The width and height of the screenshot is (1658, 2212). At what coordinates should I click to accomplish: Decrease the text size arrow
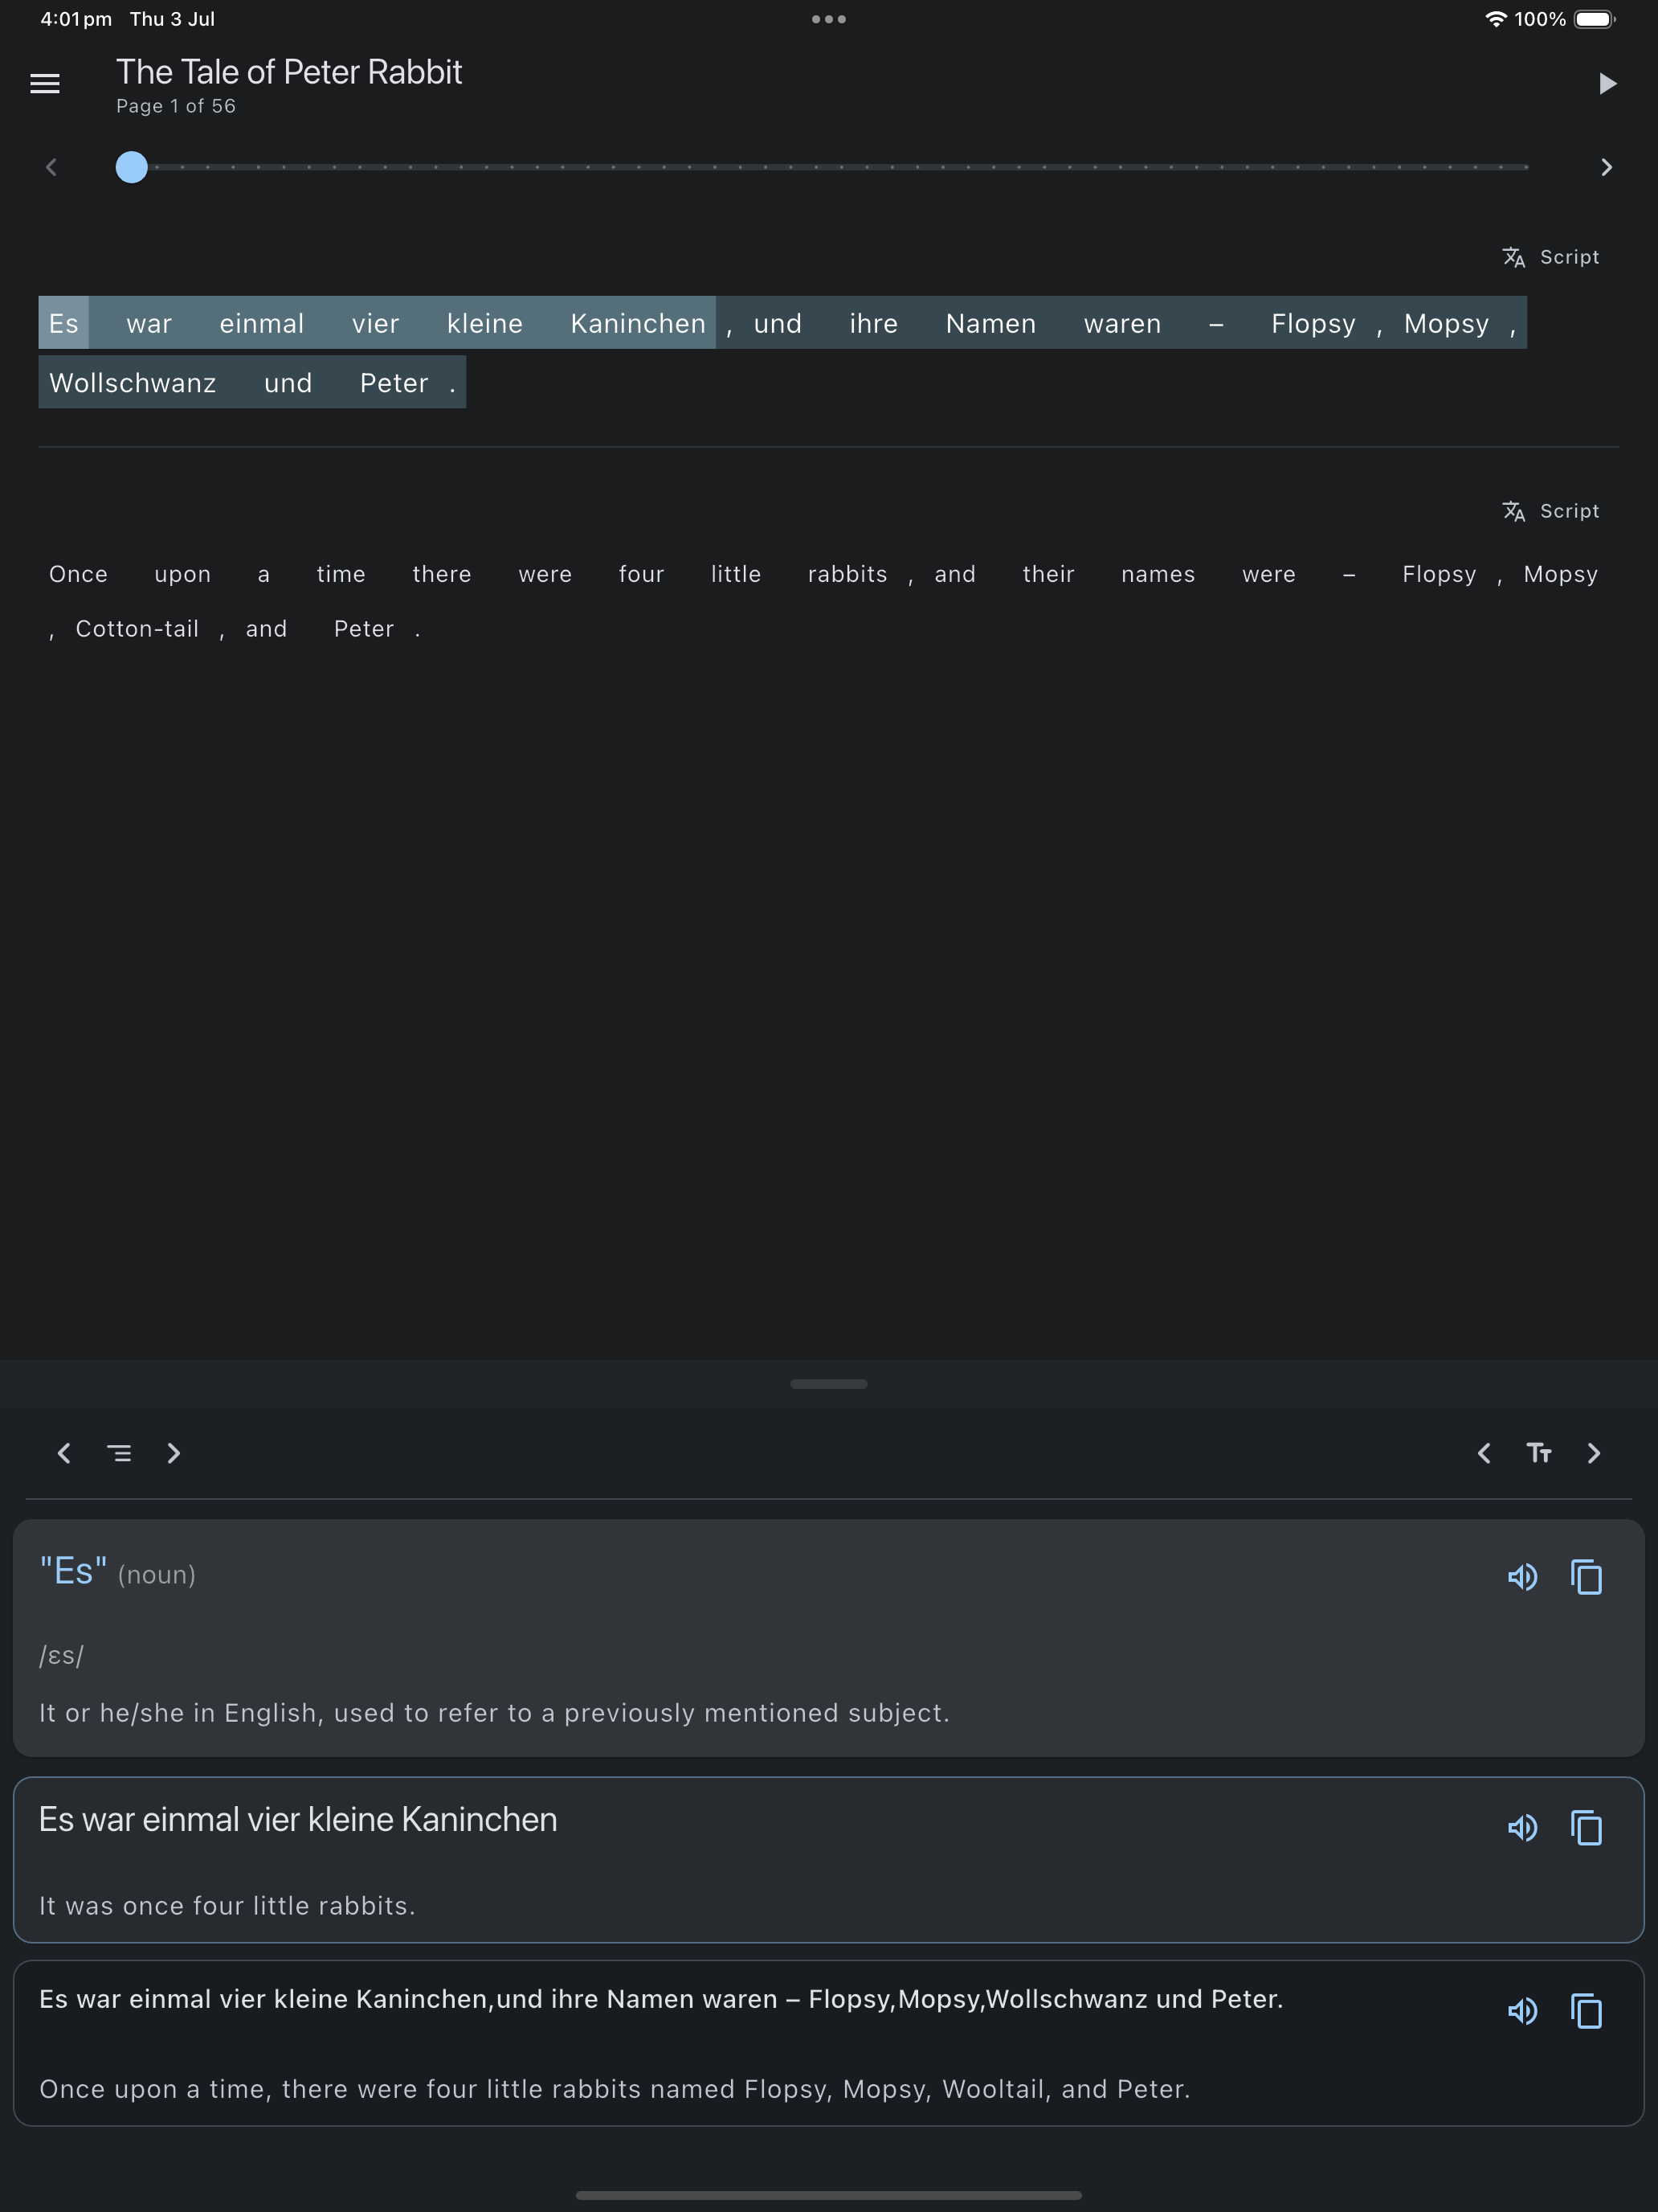point(1484,1453)
